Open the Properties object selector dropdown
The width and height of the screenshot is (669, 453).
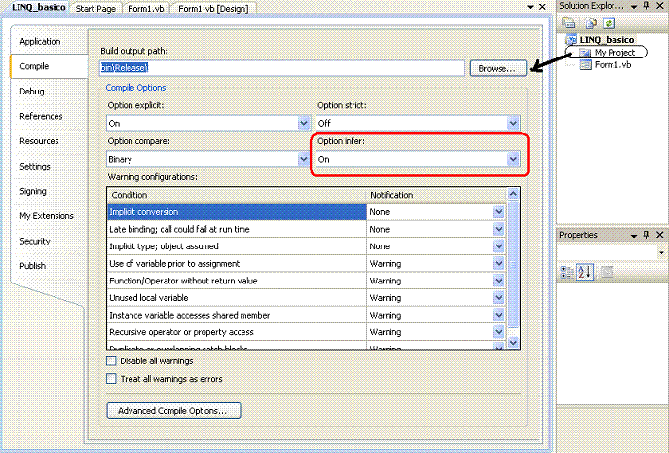[661, 252]
